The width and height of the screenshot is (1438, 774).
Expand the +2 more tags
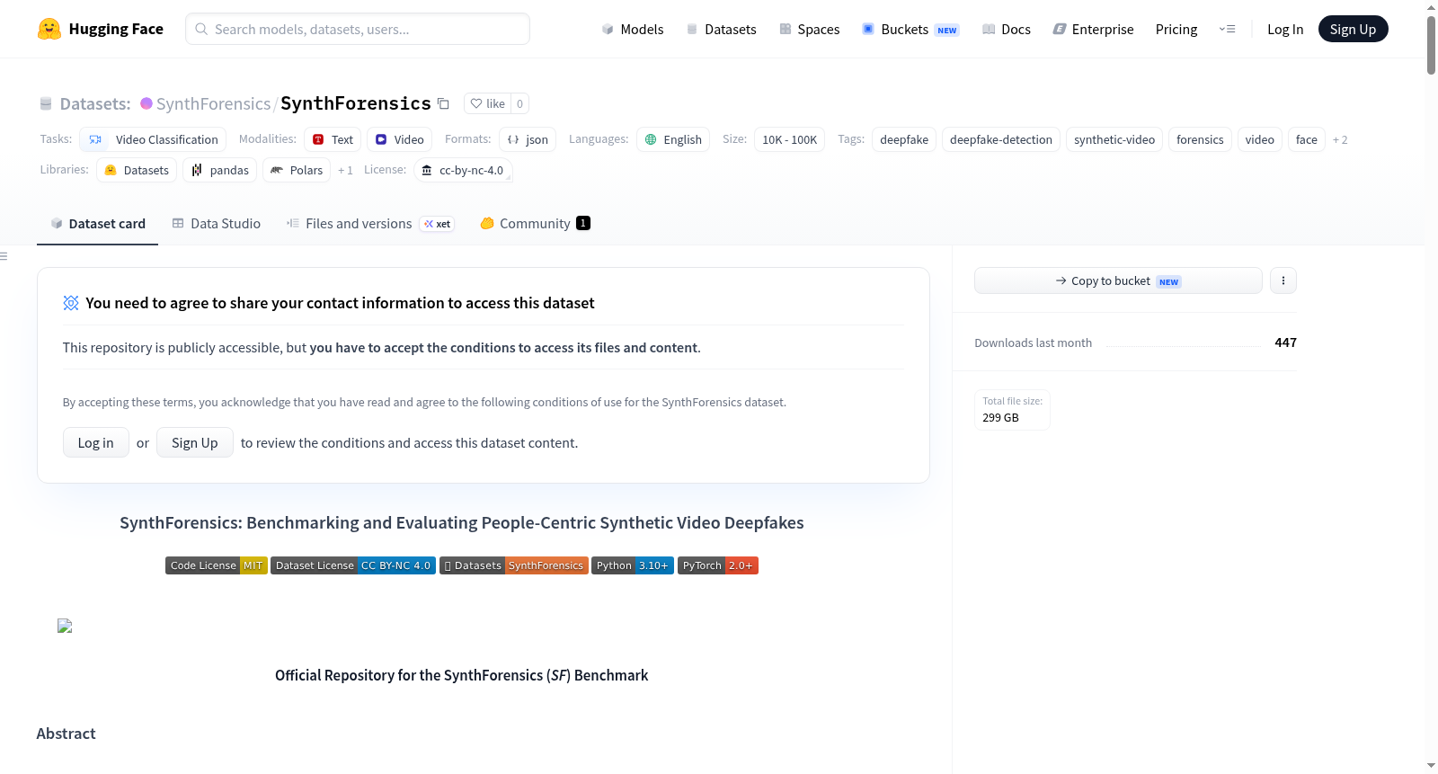coord(1340,139)
